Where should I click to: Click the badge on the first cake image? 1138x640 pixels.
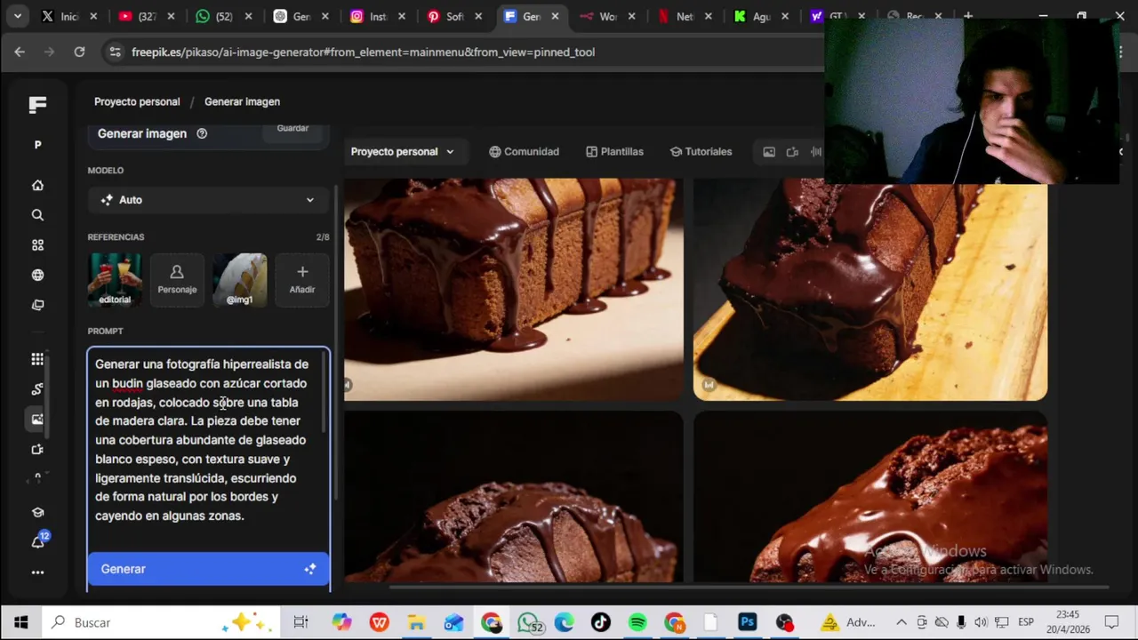[348, 385]
